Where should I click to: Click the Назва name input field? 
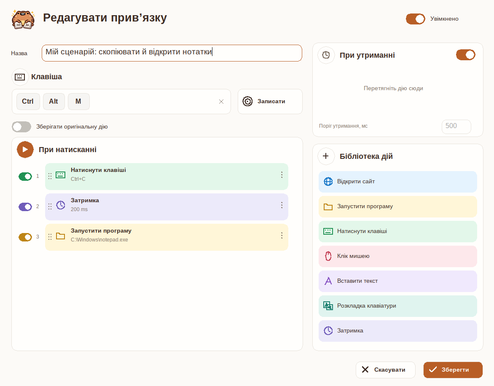pyautogui.click(x=172, y=53)
